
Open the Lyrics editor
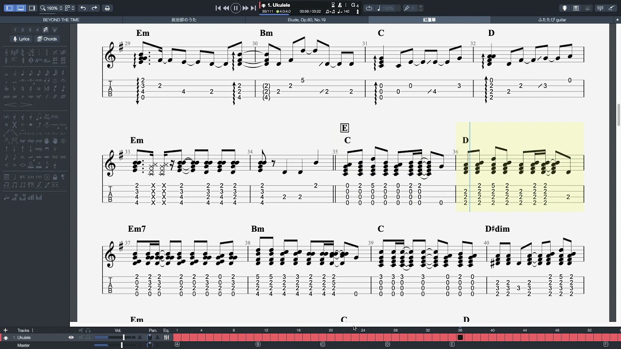pos(21,39)
